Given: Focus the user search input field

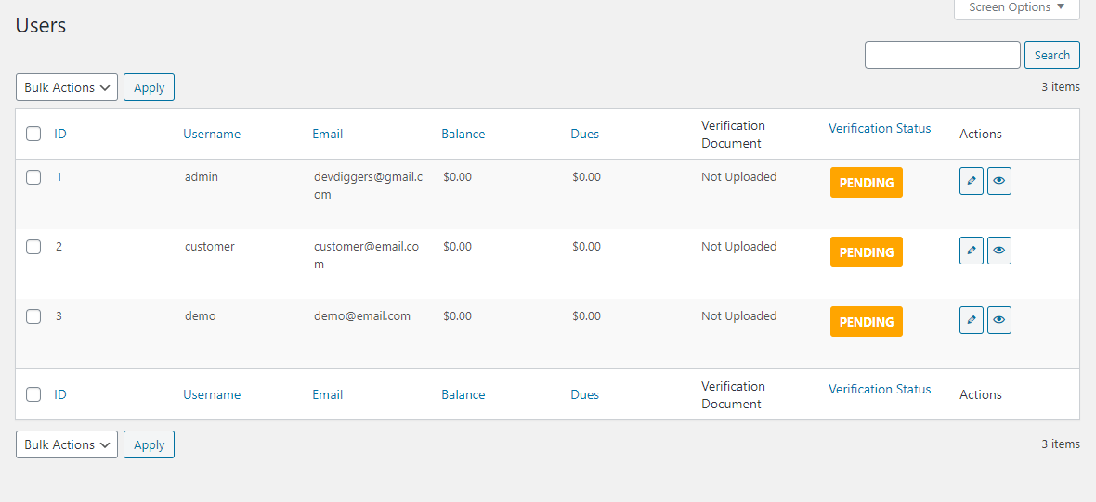Looking at the screenshot, I should (942, 55).
